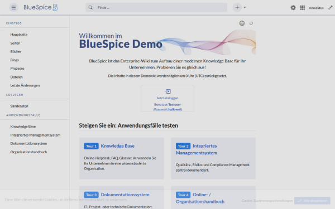
Task: Open Integriertes Managementsystem sidebar link
Action: pos(35,135)
